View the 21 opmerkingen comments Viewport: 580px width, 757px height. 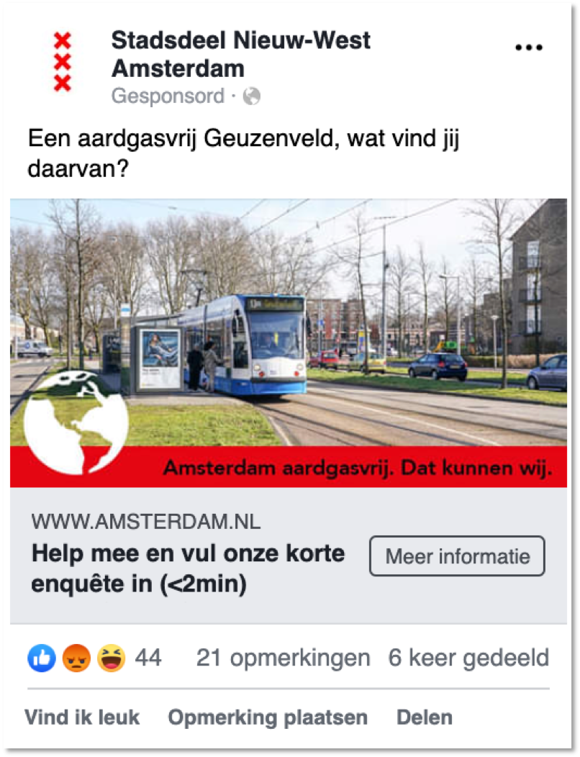tap(283, 658)
